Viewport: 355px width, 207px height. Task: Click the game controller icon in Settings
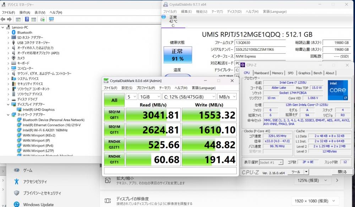[16, 170]
